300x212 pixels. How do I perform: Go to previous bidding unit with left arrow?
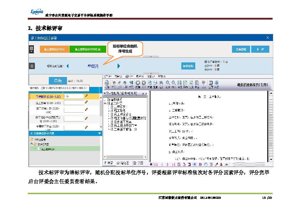coord(68,66)
